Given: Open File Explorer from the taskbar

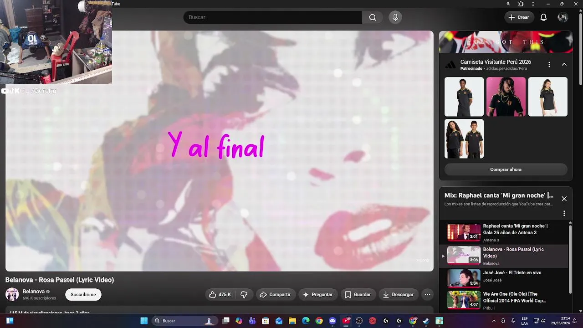Looking at the screenshot, I should [292, 321].
